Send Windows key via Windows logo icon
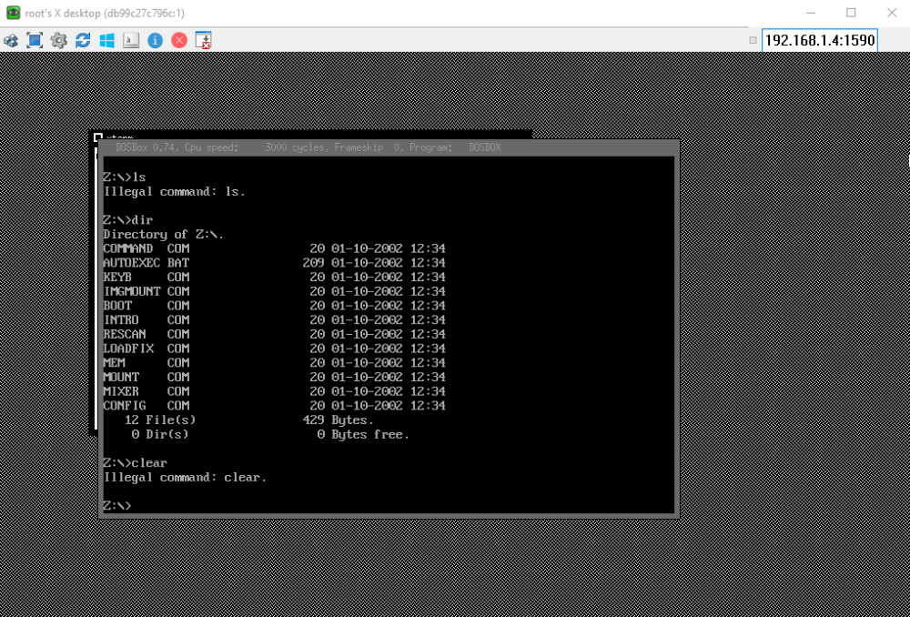The height and width of the screenshot is (617, 910). pos(106,40)
